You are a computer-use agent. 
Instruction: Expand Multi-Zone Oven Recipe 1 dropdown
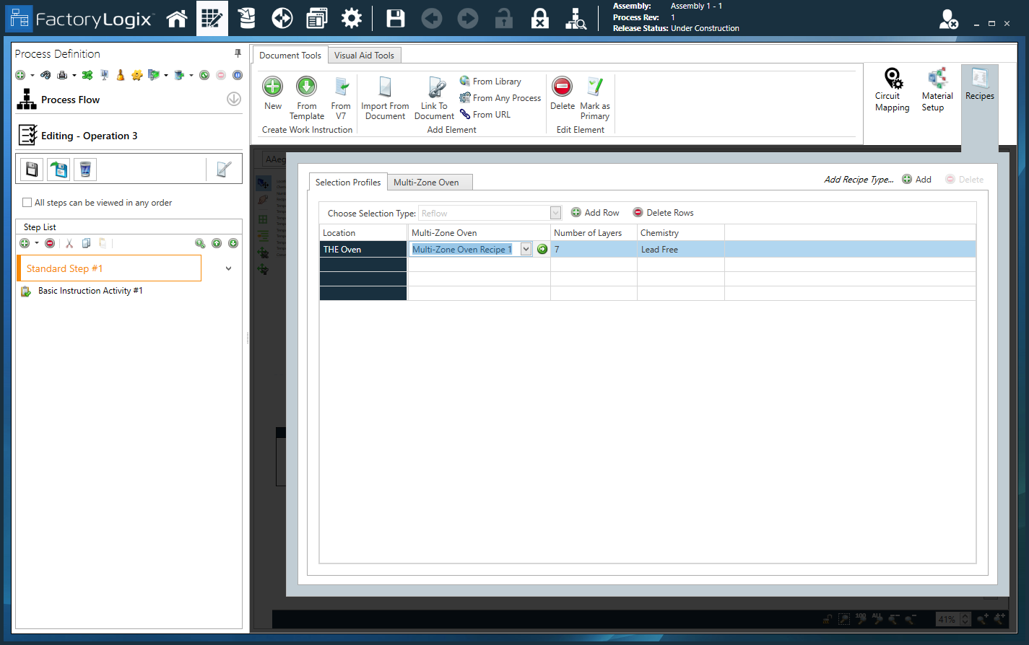pyautogui.click(x=526, y=249)
